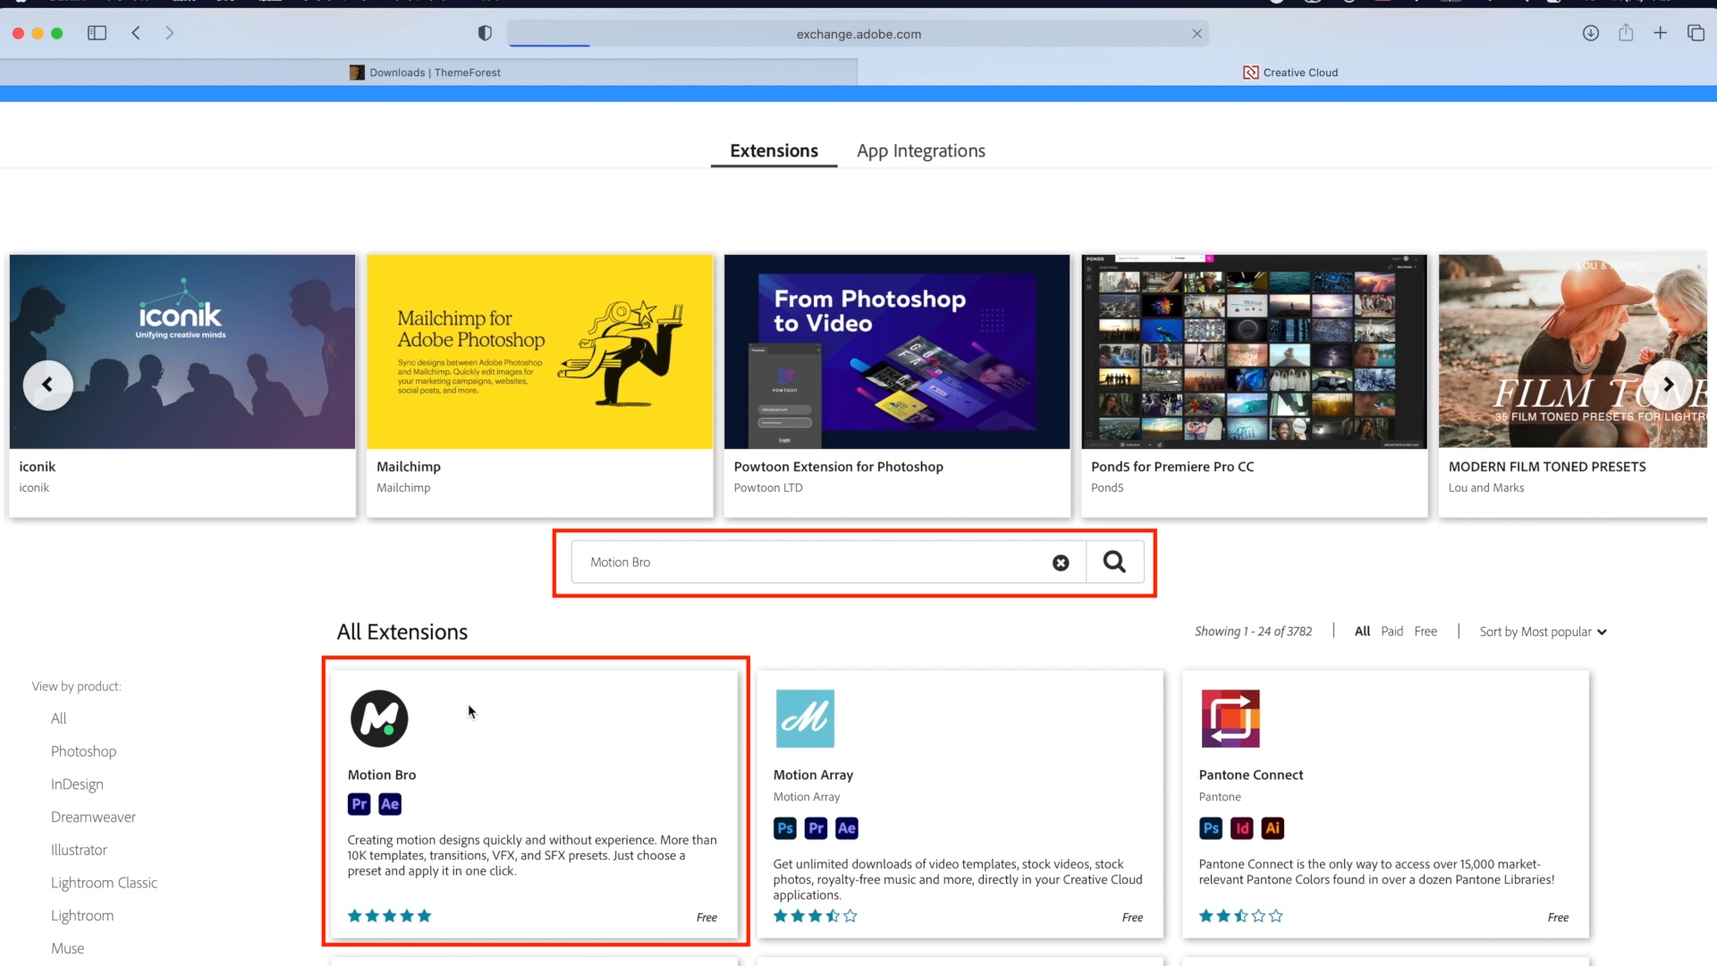
Task: Filter extensions by Free
Action: 1425,631
